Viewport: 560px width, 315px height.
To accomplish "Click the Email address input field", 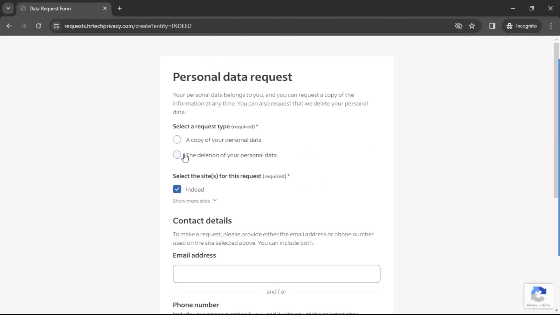I will (277, 274).
